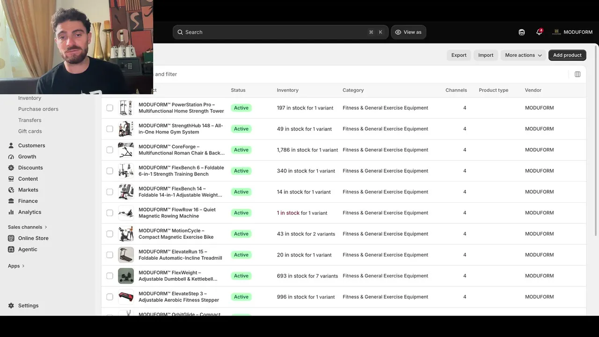
Task: Open the ElevateStep 3 product thumbnail
Action: pos(126,297)
